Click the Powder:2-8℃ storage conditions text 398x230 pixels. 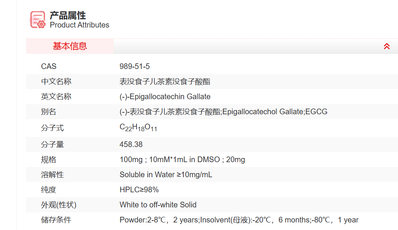pyautogui.click(x=239, y=220)
